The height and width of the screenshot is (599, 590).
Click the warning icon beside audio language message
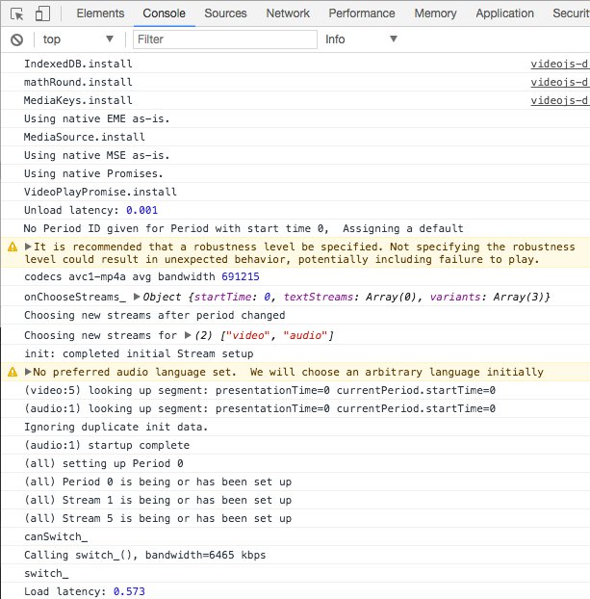(13, 372)
